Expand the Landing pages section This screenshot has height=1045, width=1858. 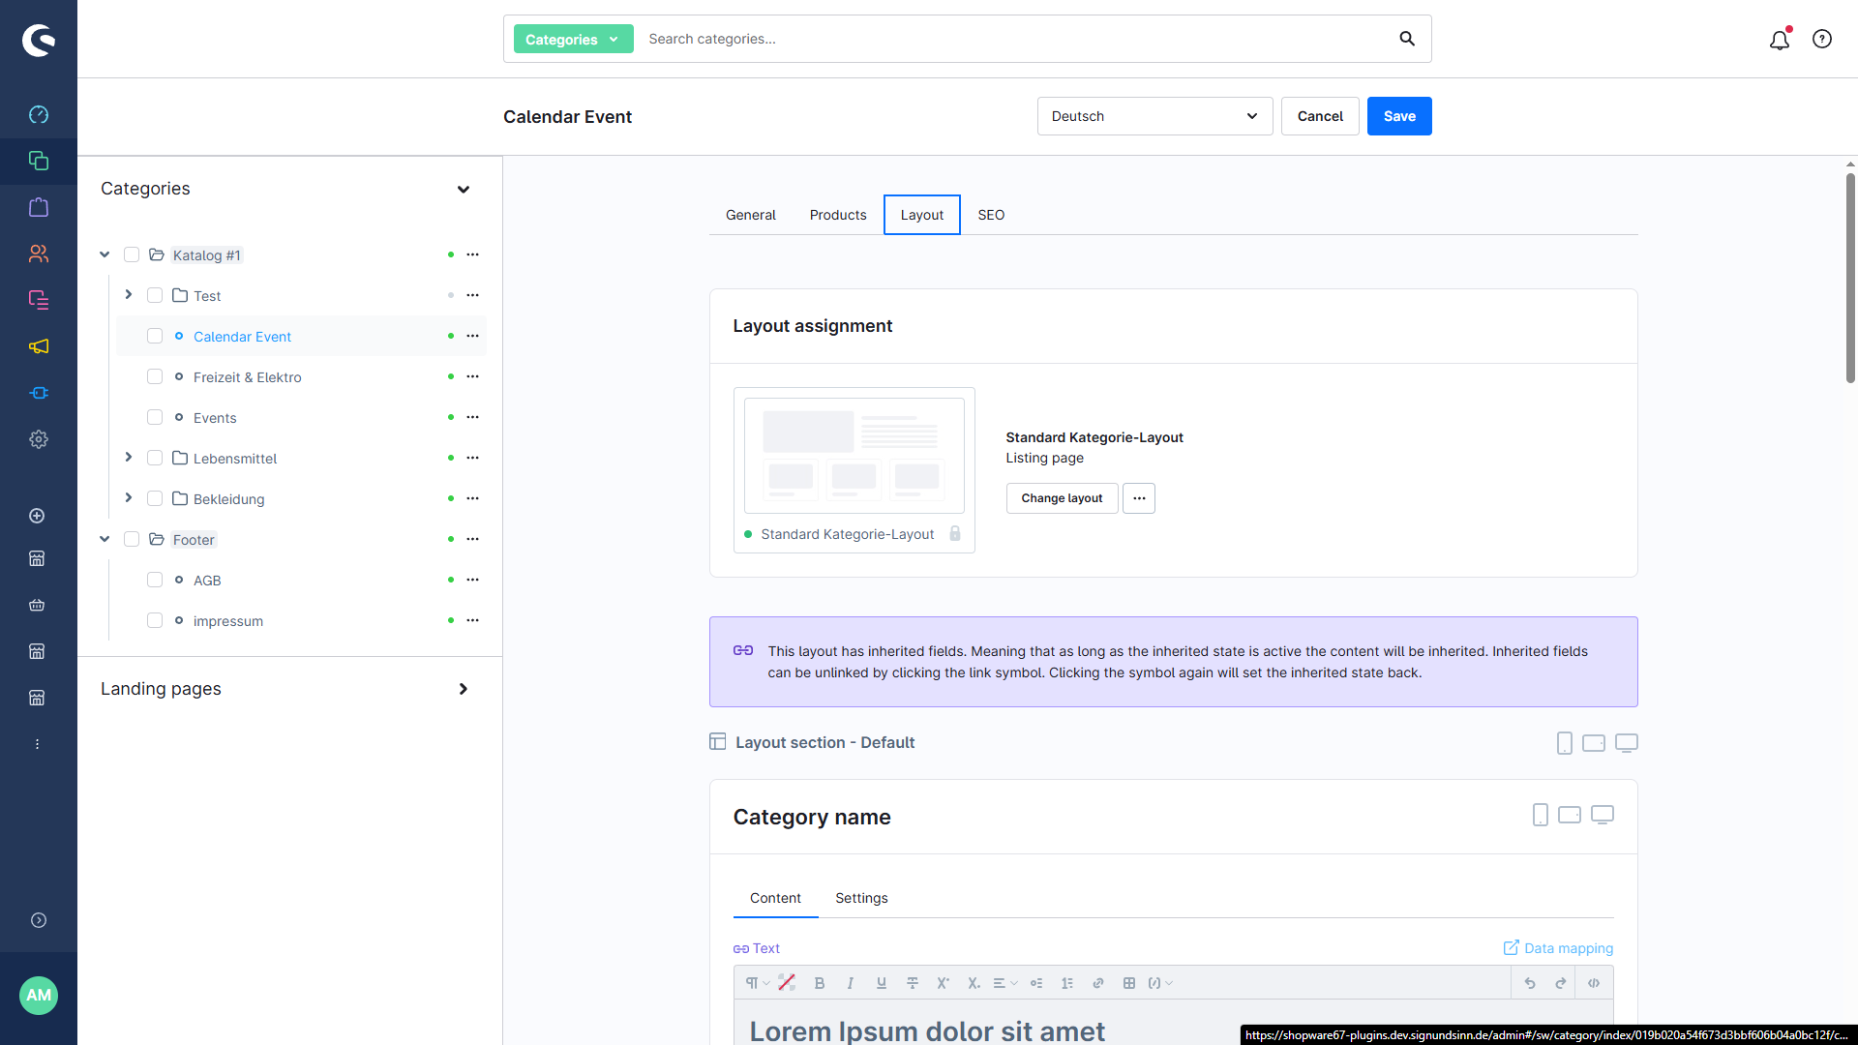pos(463,689)
